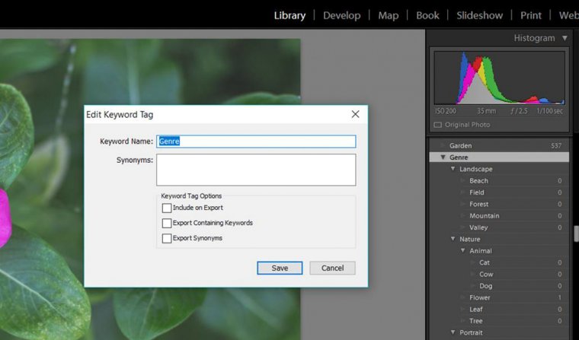579x340 pixels.
Task: Select the Valley keyword
Action: 478,227
